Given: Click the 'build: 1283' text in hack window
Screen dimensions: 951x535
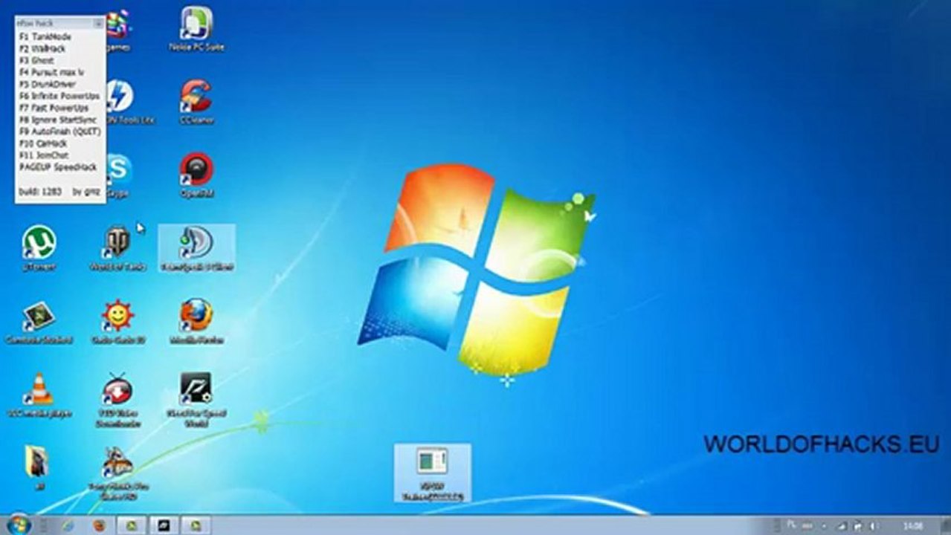Looking at the screenshot, I should (40, 191).
